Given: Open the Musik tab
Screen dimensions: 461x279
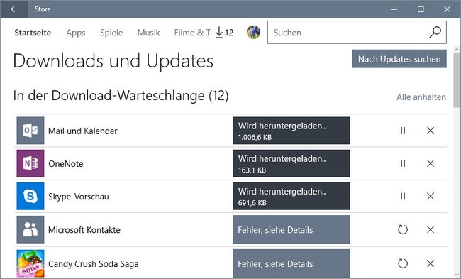Looking at the screenshot, I should (148, 33).
